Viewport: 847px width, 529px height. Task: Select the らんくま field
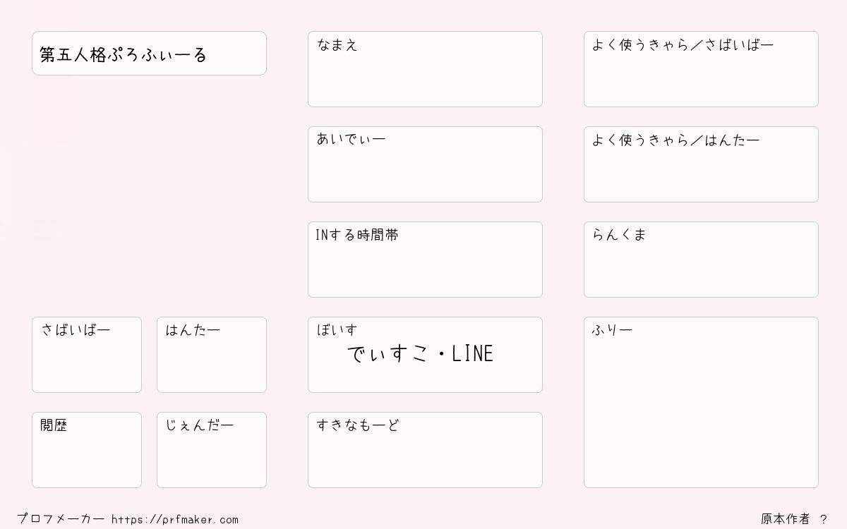tap(701, 260)
